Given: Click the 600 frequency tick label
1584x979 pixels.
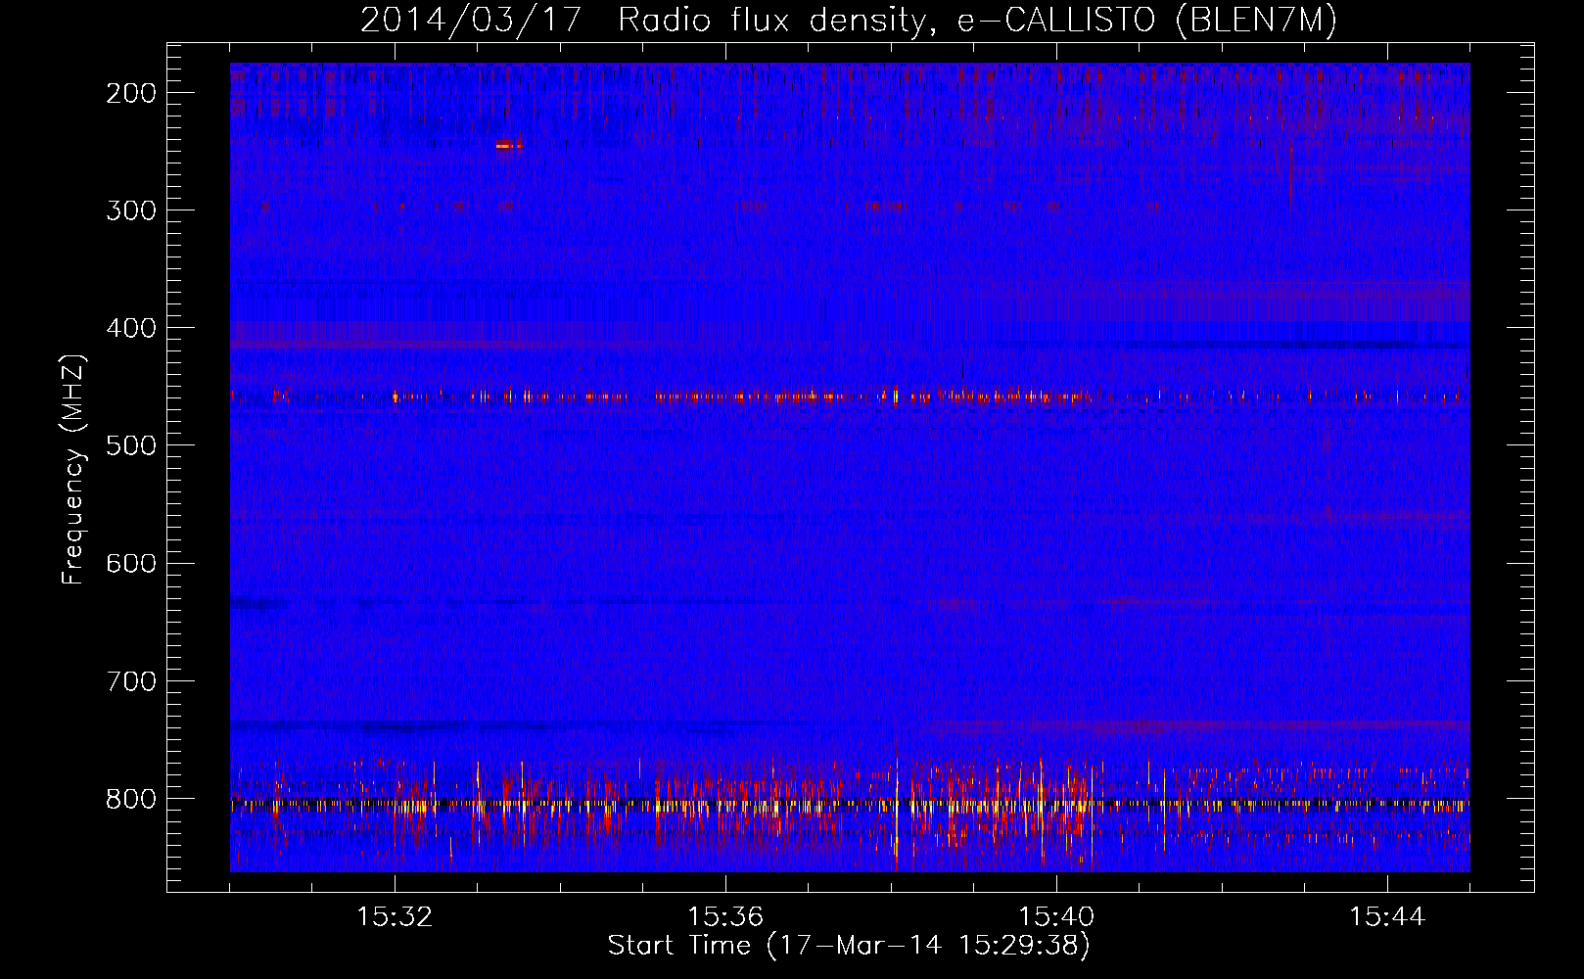Looking at the screenshot, I should point(130,563).
